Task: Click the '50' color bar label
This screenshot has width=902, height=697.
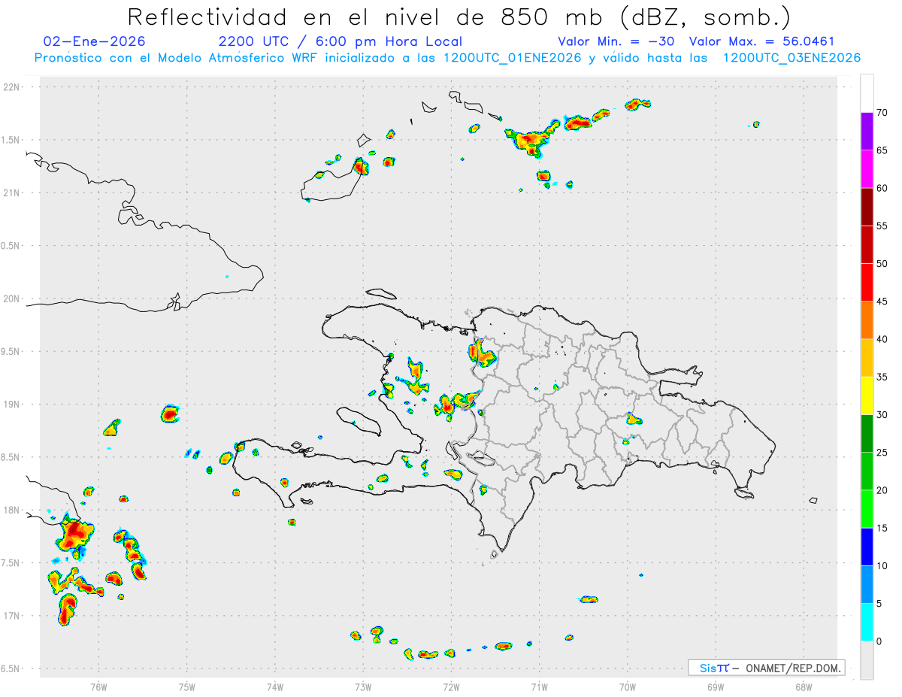Action: (882, 264)
